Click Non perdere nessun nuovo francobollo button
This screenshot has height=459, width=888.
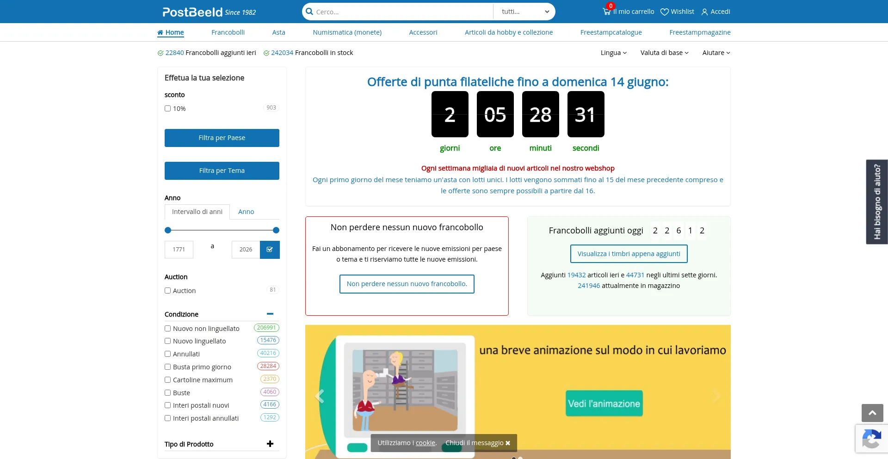[x=407, y=284]
